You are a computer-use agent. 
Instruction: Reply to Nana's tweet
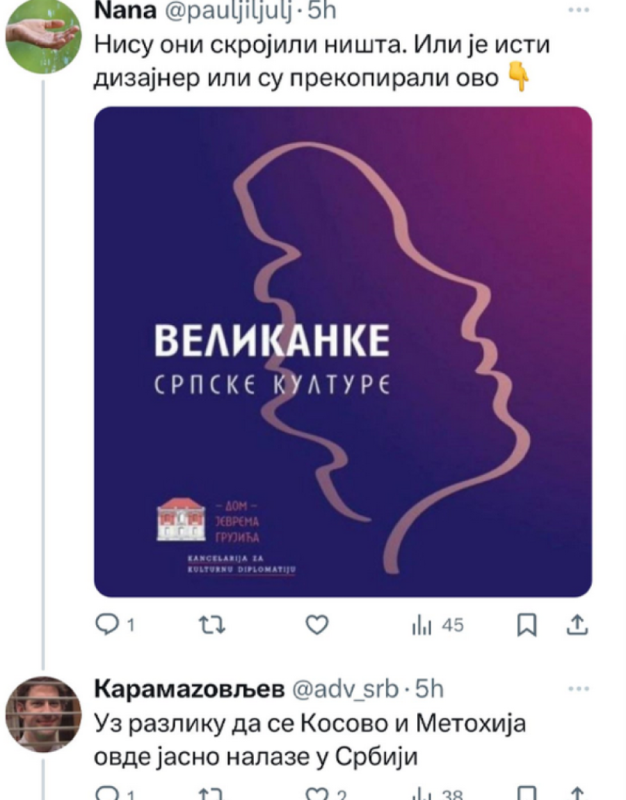click(x=115, y=625)
